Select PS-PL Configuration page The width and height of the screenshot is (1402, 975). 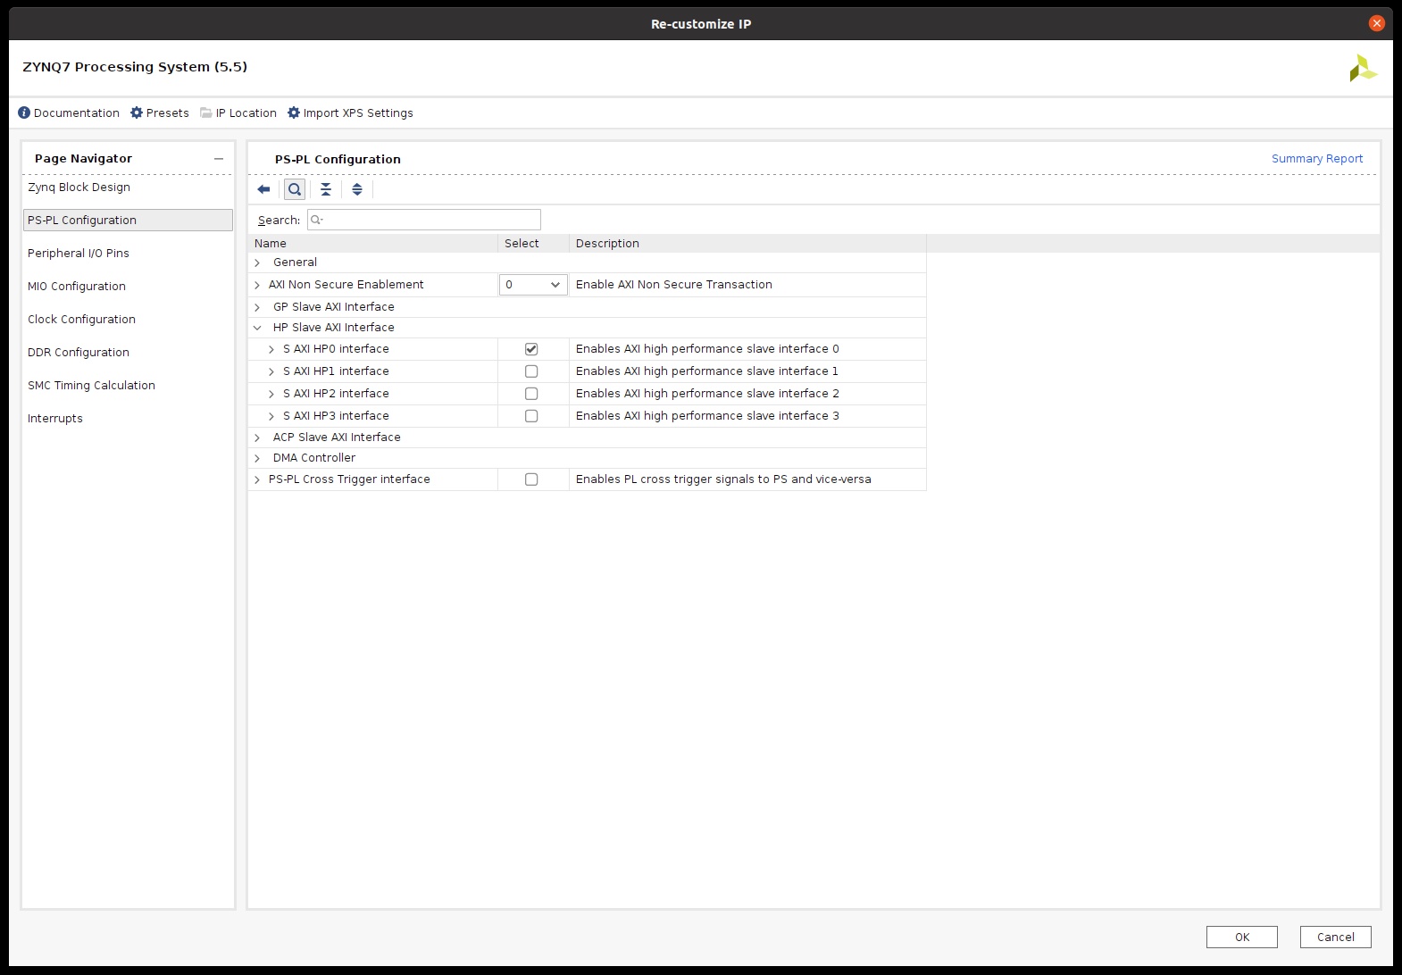[x=128, y=220]
